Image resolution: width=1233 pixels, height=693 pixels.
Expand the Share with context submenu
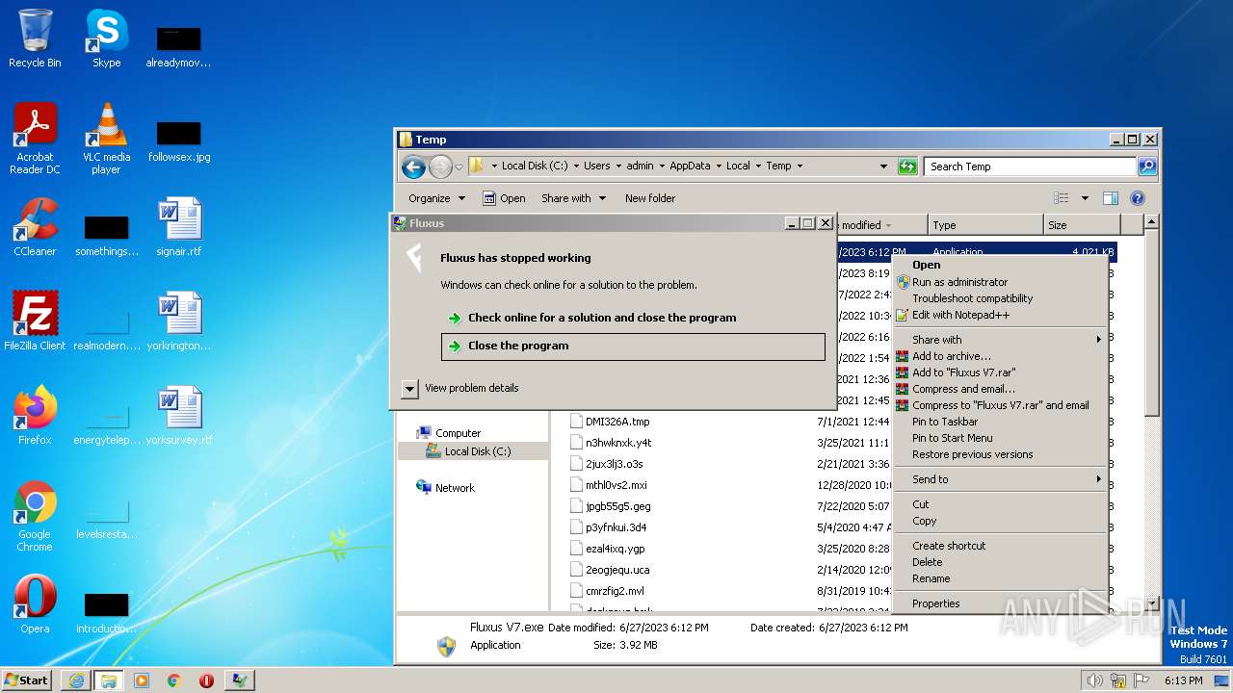click(999, 340)
